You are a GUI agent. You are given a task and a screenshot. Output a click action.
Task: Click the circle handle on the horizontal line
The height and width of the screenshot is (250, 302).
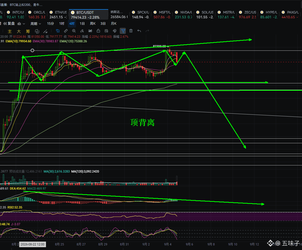tap(32, 50)
